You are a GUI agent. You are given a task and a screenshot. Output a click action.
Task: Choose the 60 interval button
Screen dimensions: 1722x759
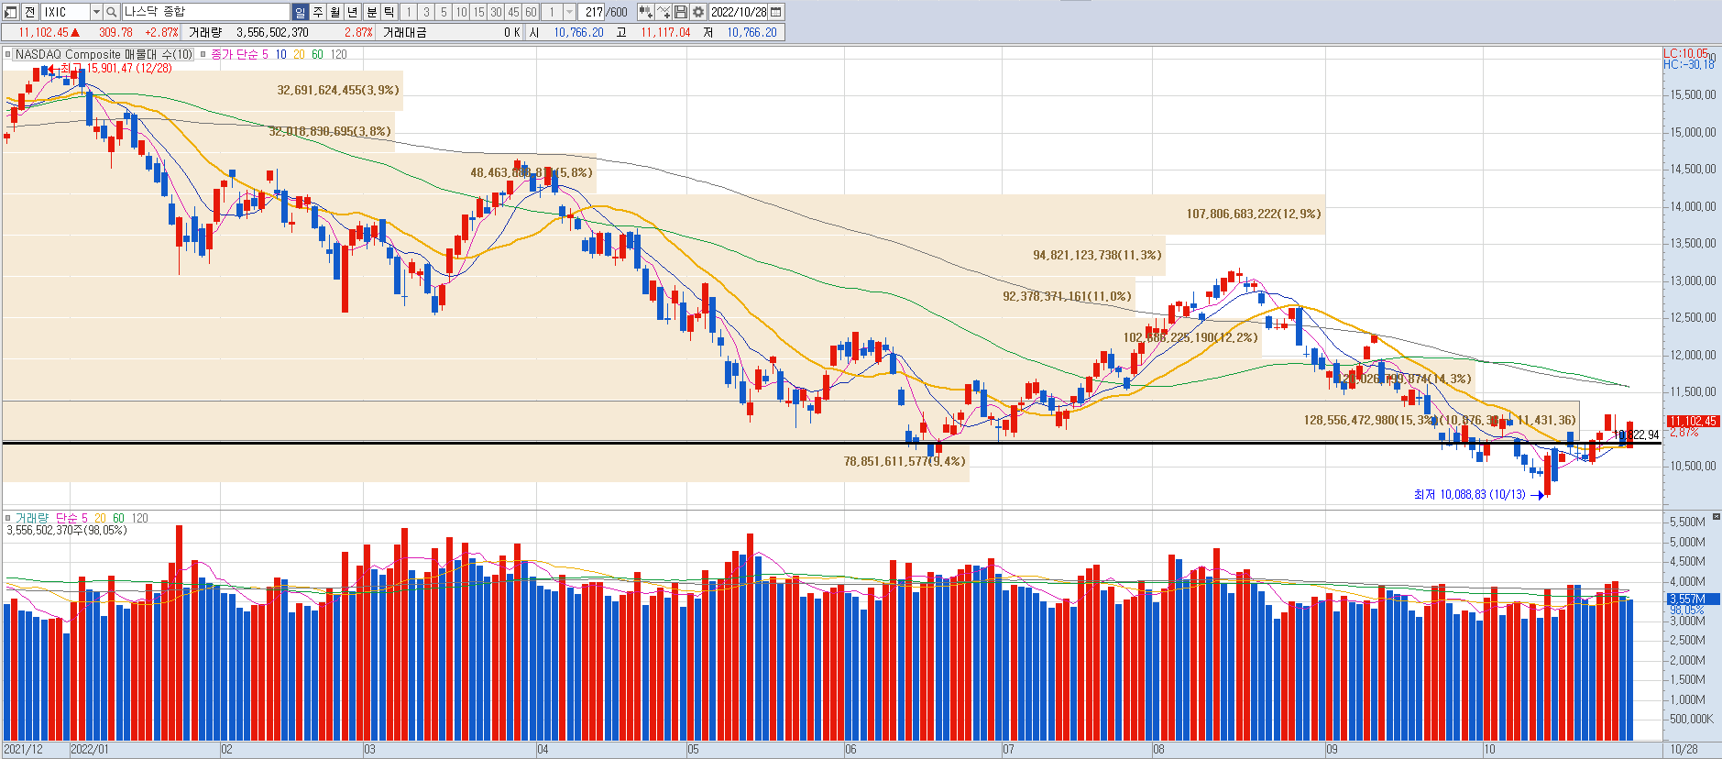[x=531, y=12]
